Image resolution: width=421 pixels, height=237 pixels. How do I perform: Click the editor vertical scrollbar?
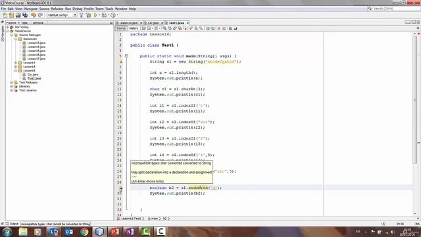point(415,99)
